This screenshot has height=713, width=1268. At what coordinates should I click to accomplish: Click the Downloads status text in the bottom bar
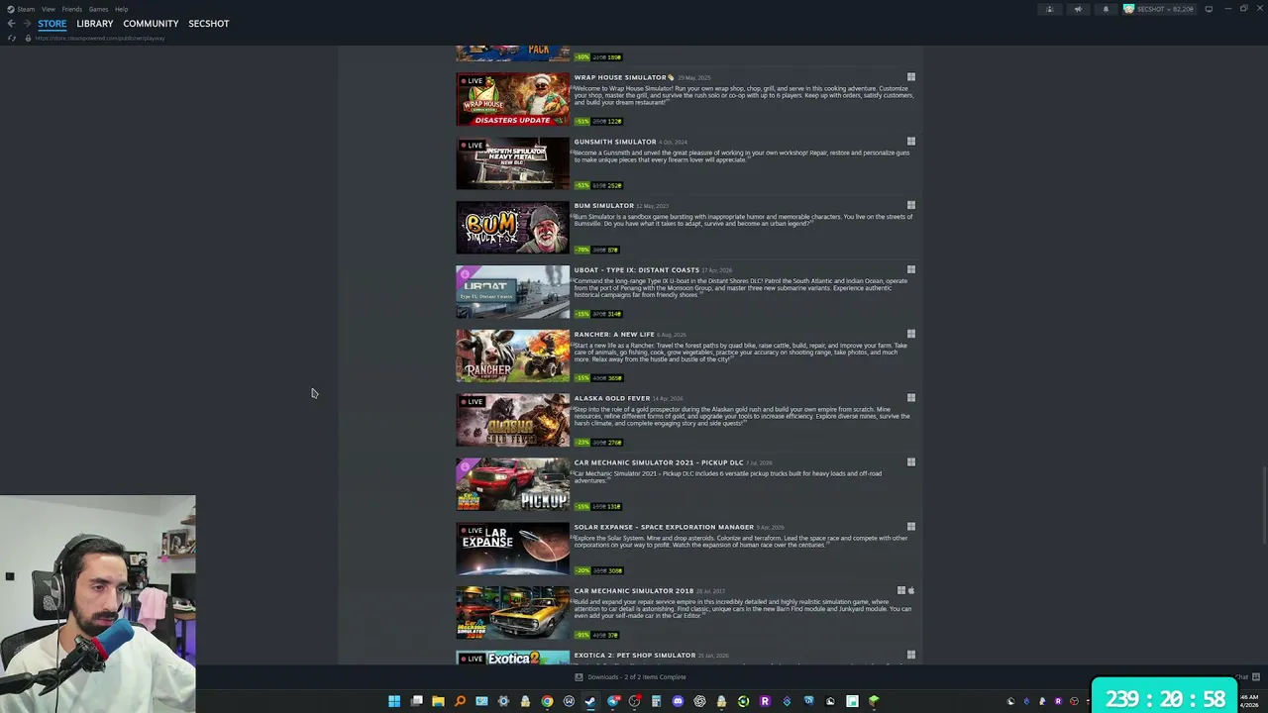637,677
